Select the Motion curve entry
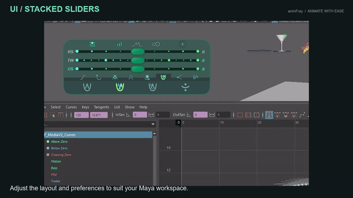 (x=56, y=161)
